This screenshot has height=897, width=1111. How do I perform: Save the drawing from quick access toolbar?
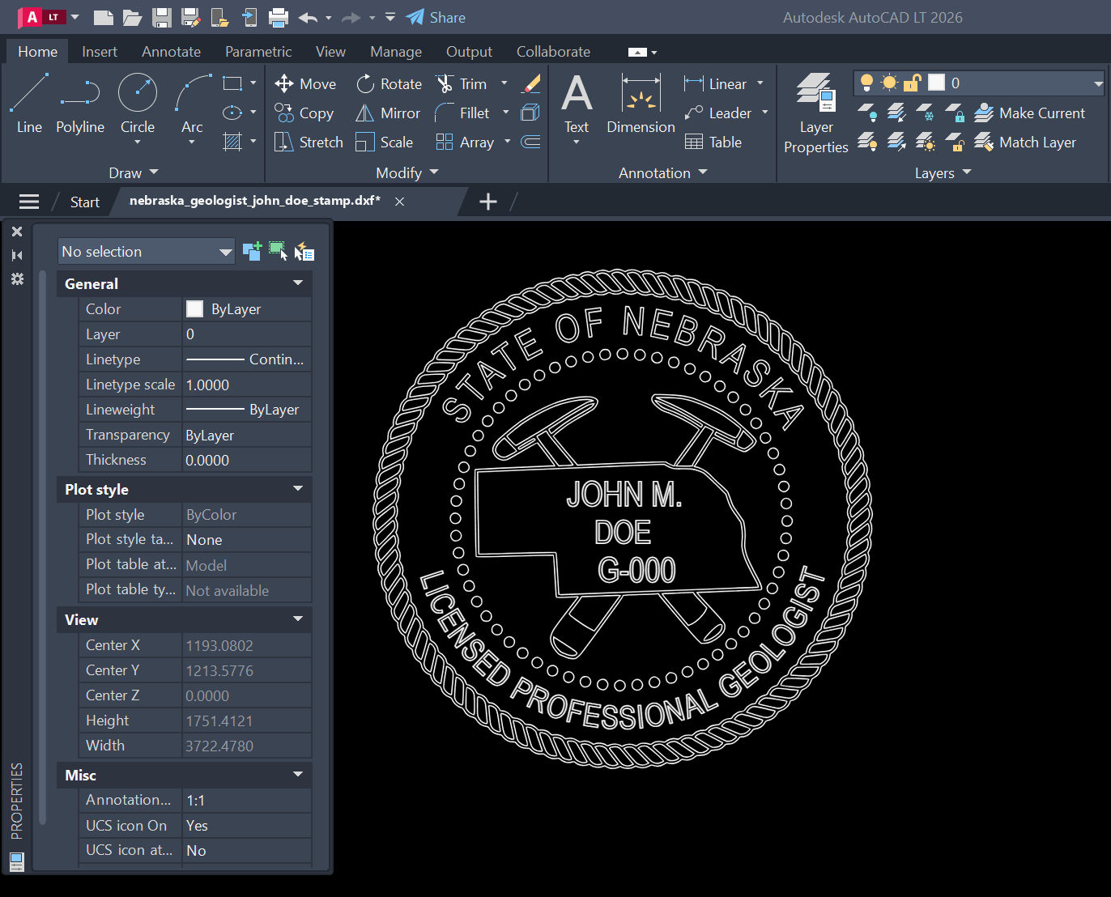tap(162, 17)
